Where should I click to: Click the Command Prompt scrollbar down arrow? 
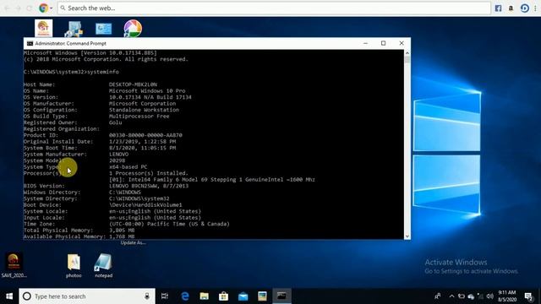point(407,236)
